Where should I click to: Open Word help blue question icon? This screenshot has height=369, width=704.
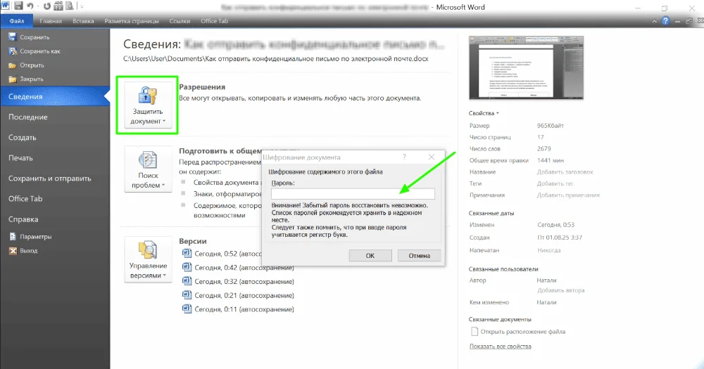[665, 20]
